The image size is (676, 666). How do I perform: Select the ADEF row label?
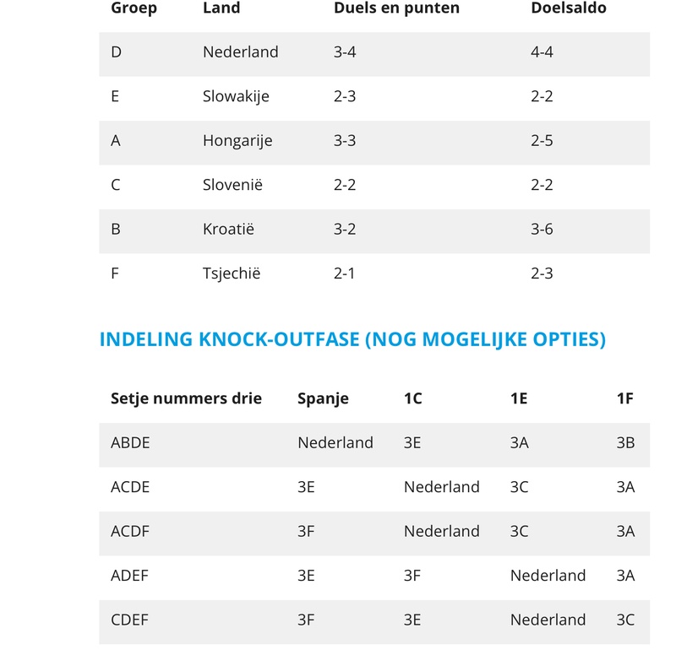(x=129, y=576)
